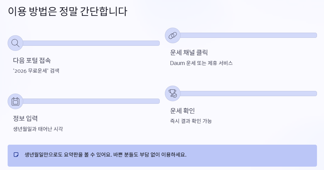Click the bar beside the calendar icon
Image resolution: width=324 pixels, height=170 pixels.
[91, 101]
